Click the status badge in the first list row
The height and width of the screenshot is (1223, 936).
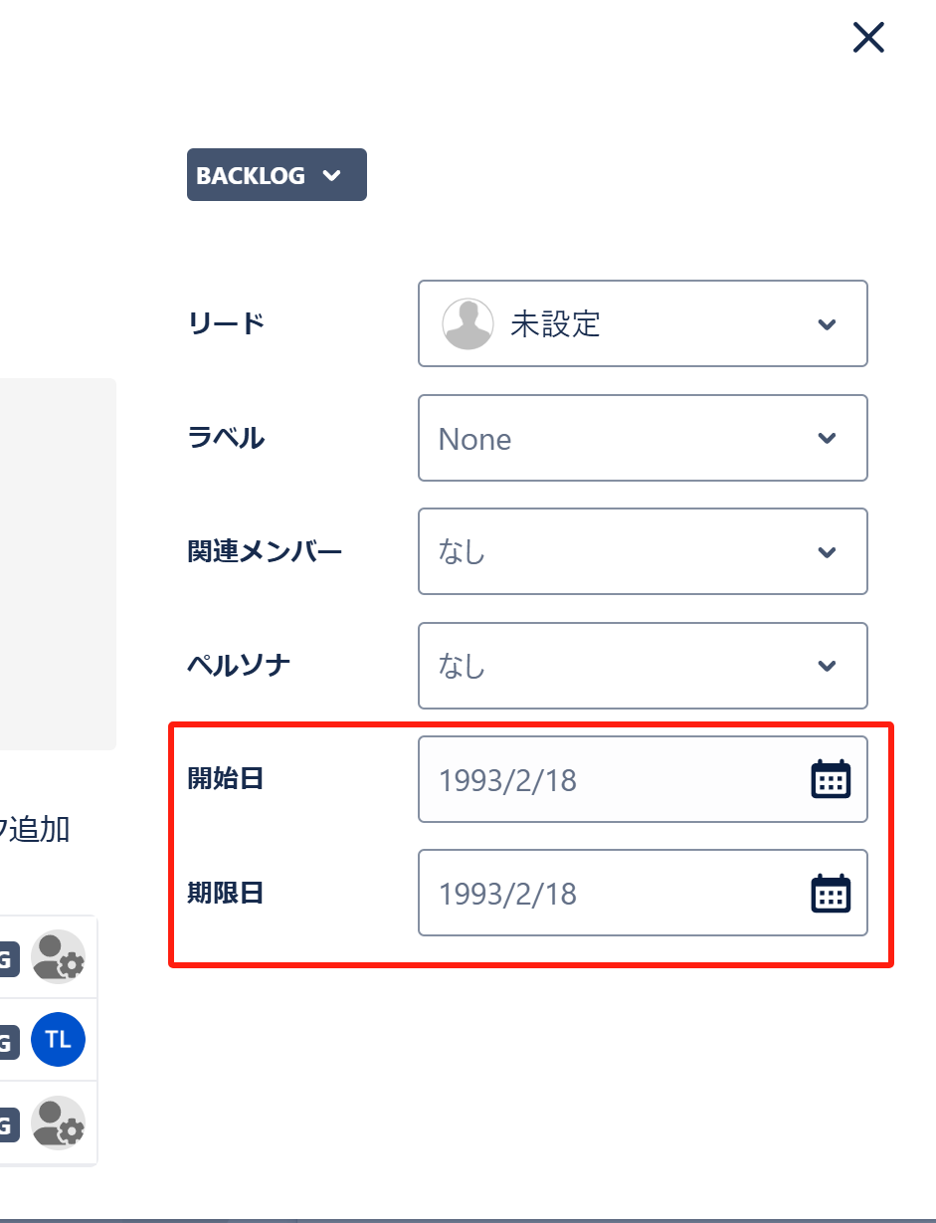click(8, 958)
